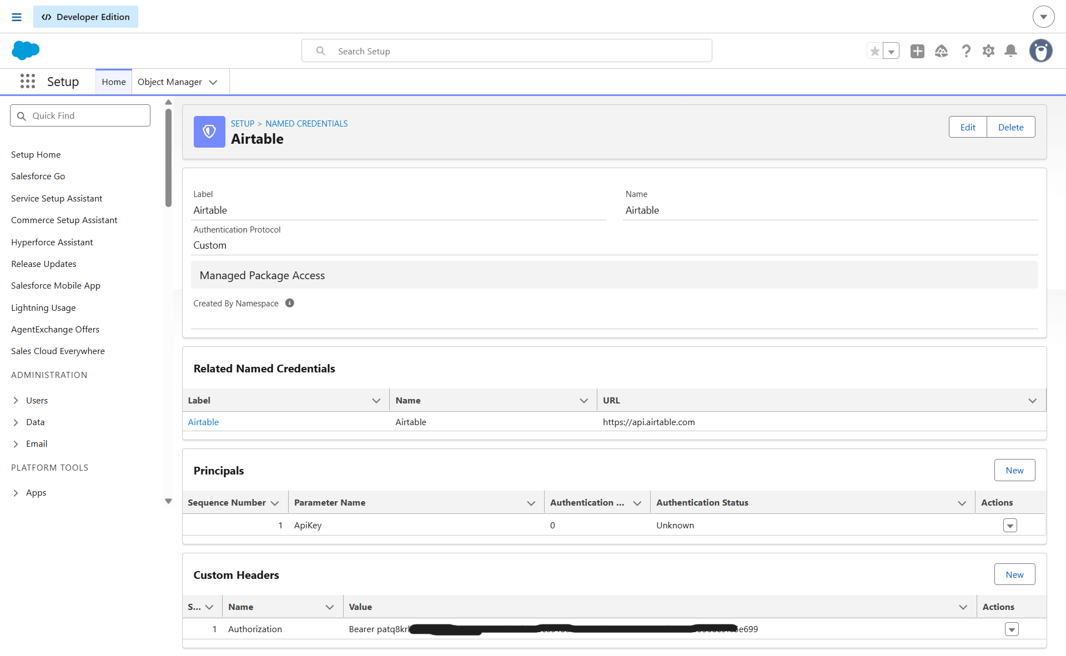Open Setup Home in sidebar
Viewport: 1066px width, 656px height.
[36, 154]
